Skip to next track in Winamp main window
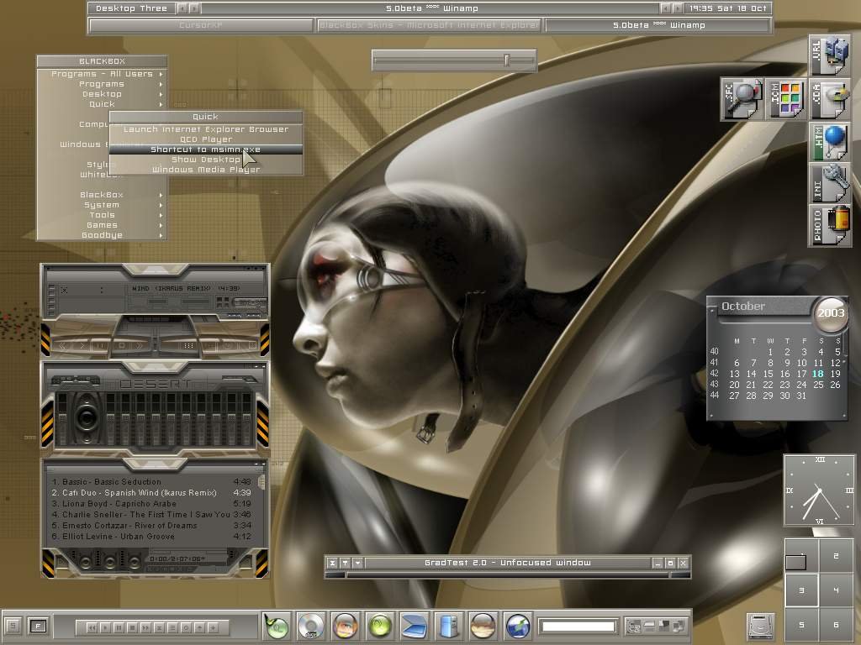 (x=140, y=345)
